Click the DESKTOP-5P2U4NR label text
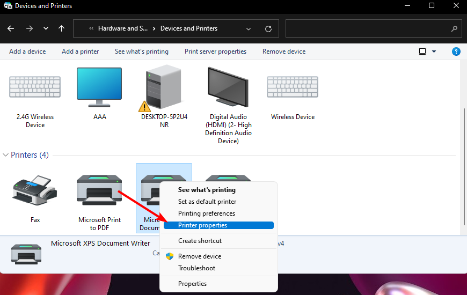 pos(164,121)
